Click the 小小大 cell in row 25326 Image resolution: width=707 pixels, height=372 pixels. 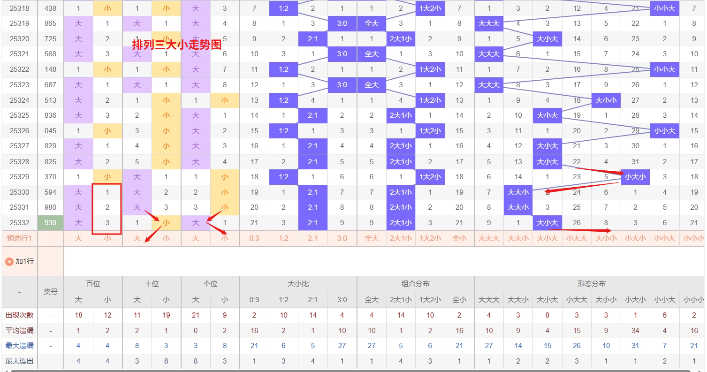[x=665, y=131]
